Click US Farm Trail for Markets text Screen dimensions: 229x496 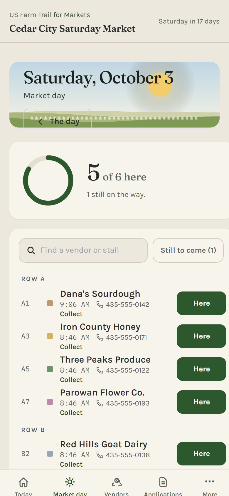pyautogui.click(x=50, y=15)
